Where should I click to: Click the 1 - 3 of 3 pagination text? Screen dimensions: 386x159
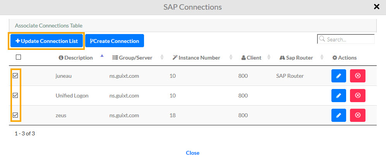pos(25,134)
